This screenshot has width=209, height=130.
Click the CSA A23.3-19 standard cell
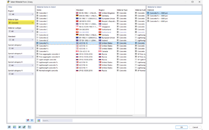84,51
